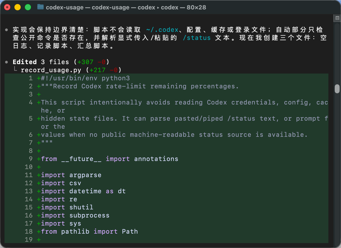Click the "import sys" line
Screen dimensions: 341x248
tap(61, 224)
